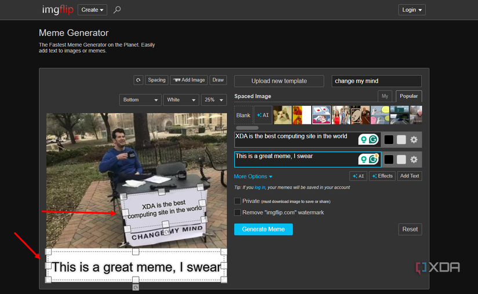478x294 pixels.
Task: Click the Draw button
Action: (x=218, y=80)
